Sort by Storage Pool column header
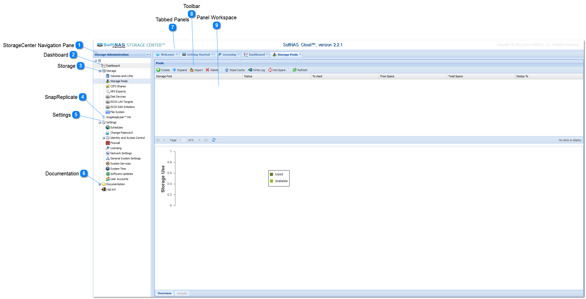Screen dimensions: 586x299 pos(199,76)
